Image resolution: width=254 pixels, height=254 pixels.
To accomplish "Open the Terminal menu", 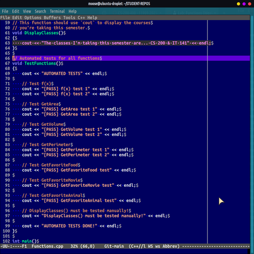I will (x=57, y=11).
